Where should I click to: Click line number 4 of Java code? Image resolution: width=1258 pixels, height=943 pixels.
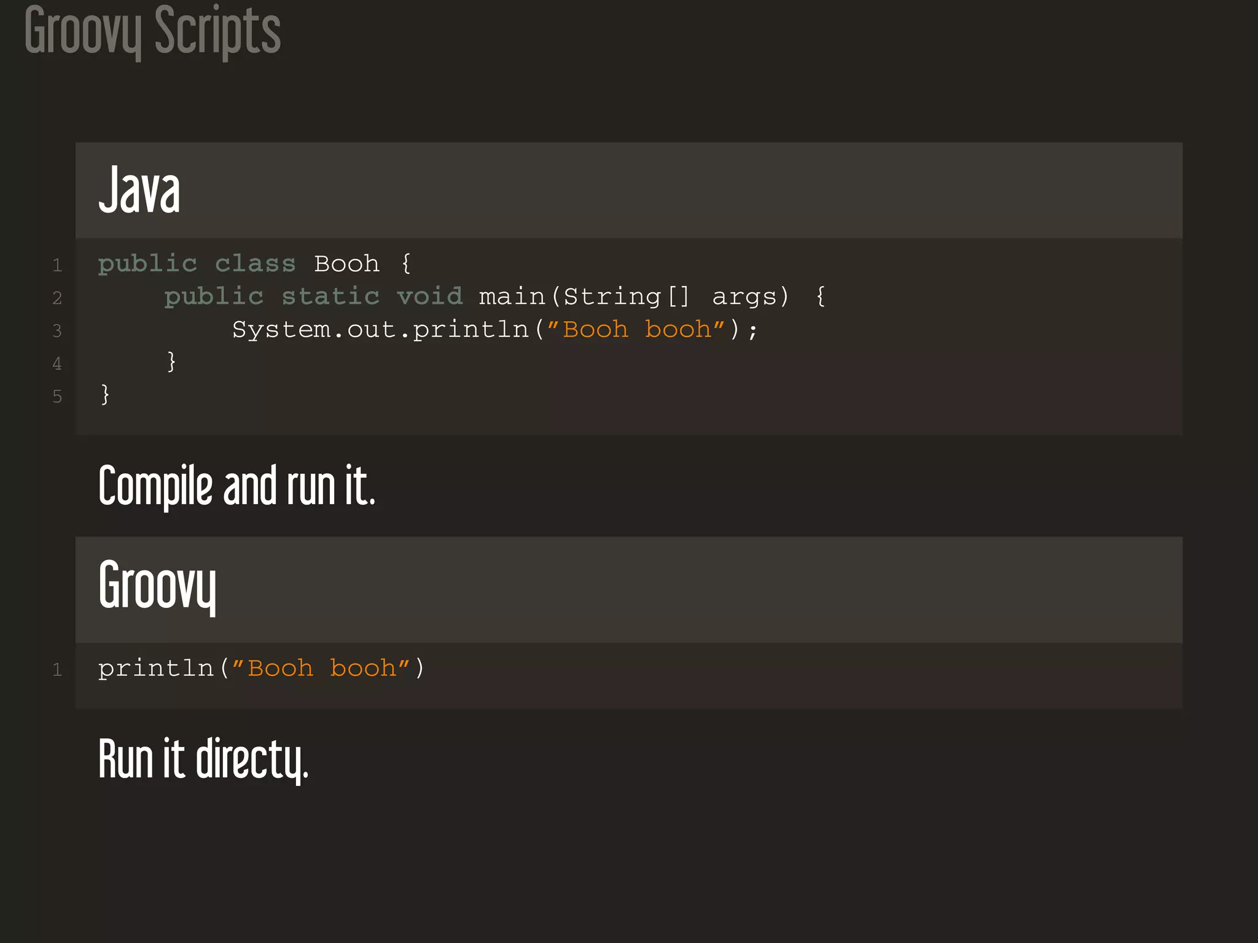57,364
